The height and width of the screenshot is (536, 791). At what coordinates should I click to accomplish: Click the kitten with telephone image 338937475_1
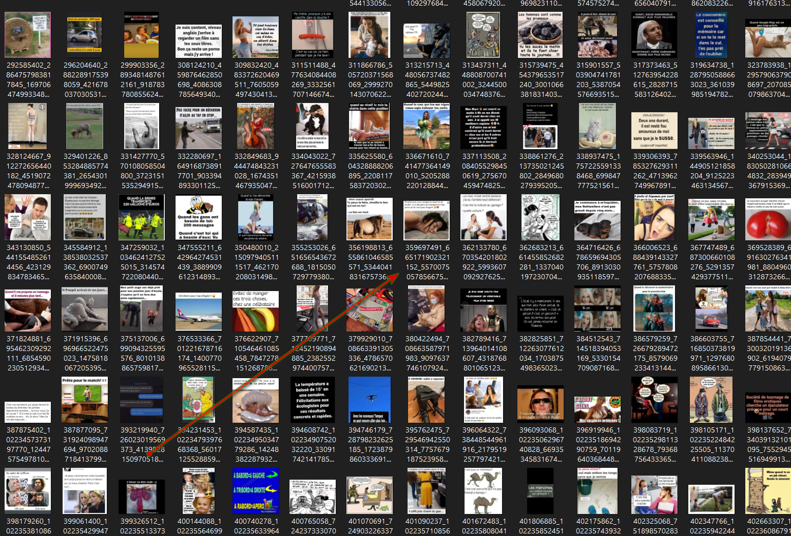pyautogui.click(x=597, y=126)
